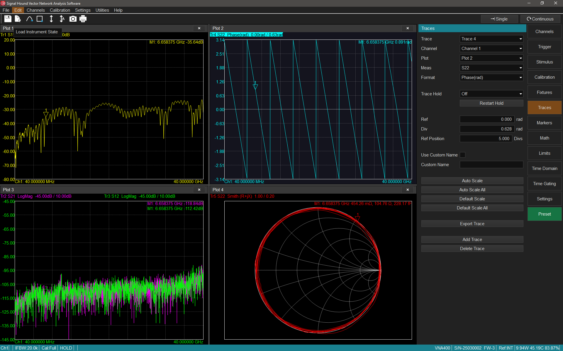Click the Auto Scale vertical arrow icon
This screenshot has width=563, height=351.
(51, 19)
